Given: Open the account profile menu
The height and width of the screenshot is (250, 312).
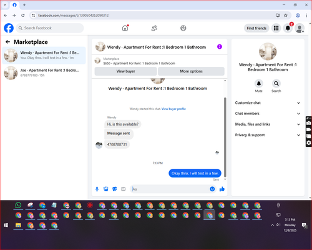Looking at the screenshot, I should pos(300,28).
